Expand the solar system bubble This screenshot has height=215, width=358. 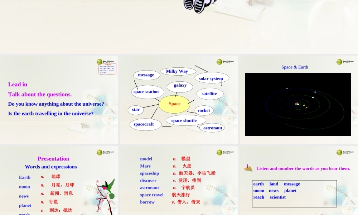pyautogui.click(x=212, y=78)
